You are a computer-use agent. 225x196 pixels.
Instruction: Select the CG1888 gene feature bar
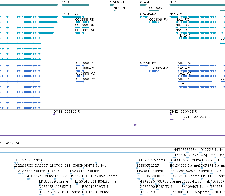[75, 5]
